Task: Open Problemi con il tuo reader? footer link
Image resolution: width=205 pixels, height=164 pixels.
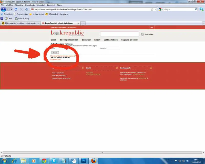Action: tap(61, 78)
